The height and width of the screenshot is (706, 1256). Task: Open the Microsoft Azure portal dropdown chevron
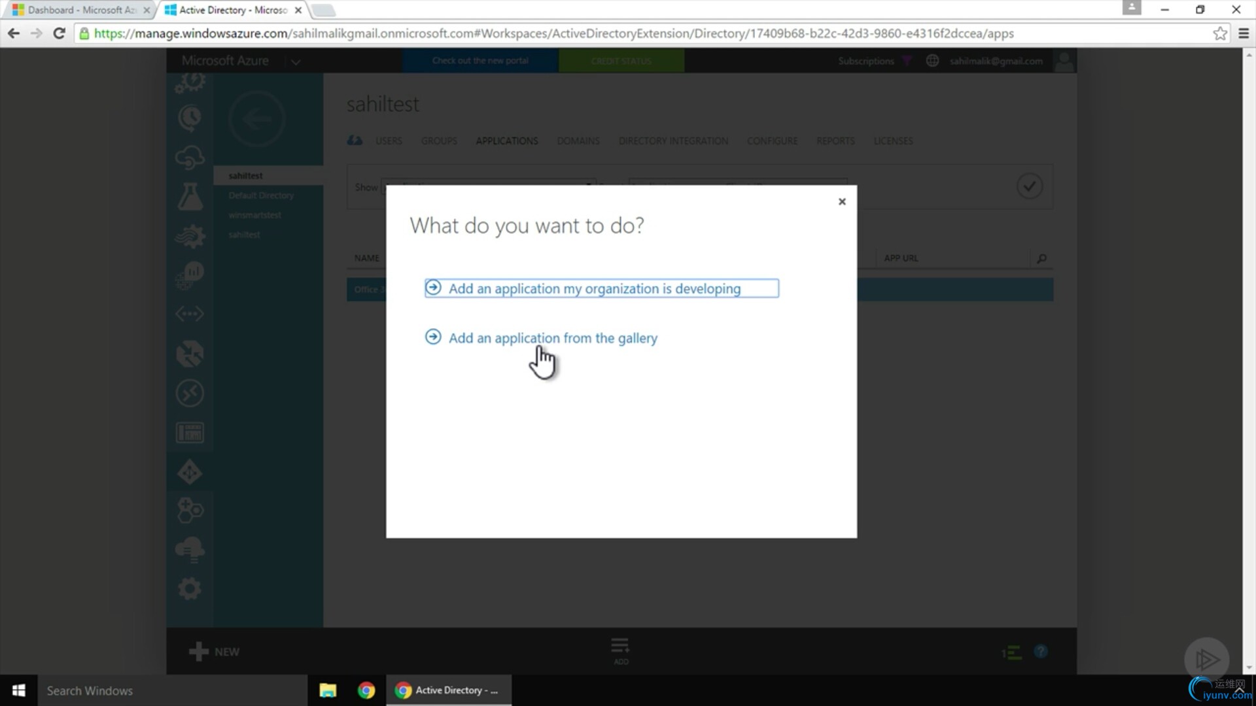(296, 61)
